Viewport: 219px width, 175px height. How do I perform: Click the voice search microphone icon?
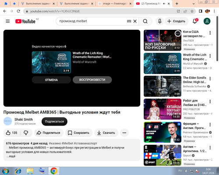[160, 21]
